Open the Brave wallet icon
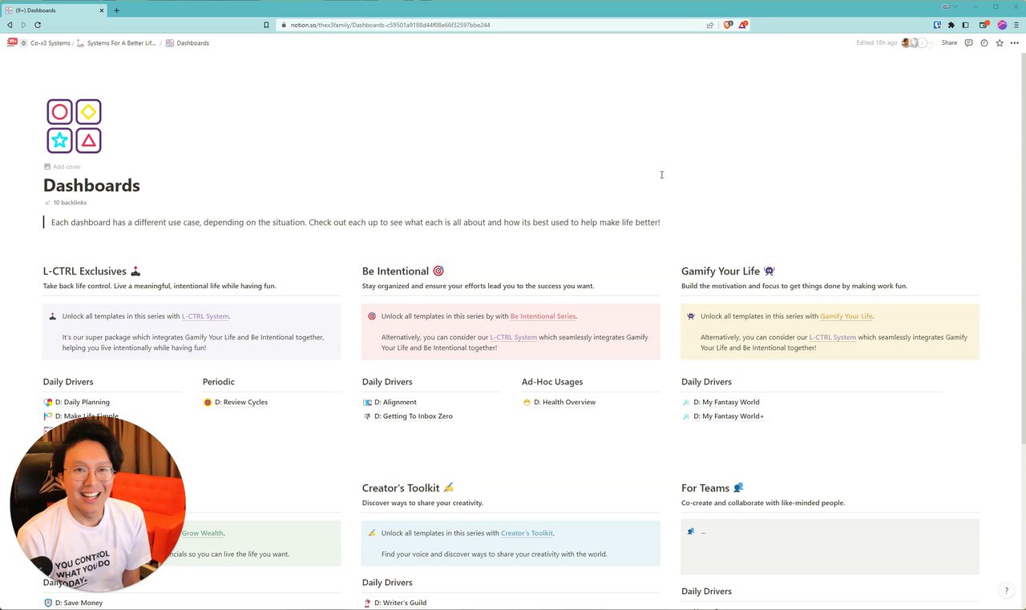This screenshot has height=610, width=1026. pyautogui.click(x=984, y=25)
